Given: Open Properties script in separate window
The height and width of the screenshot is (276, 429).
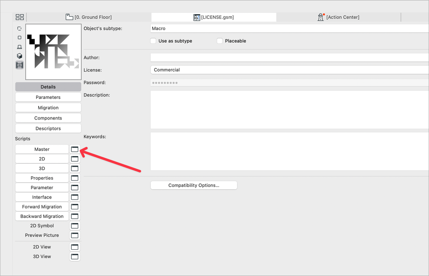Looking at the screenshot, I should click(x=75, y=178).
